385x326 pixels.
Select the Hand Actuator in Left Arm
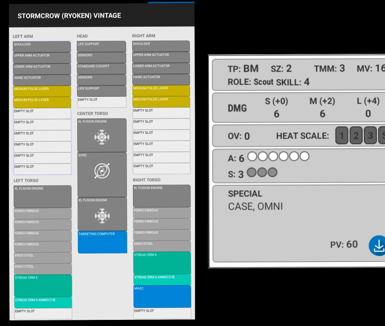click(42, 80)
